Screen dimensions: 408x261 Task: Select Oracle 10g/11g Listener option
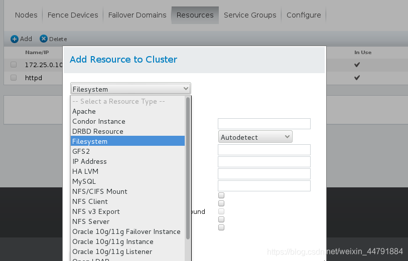coord(127,251)
